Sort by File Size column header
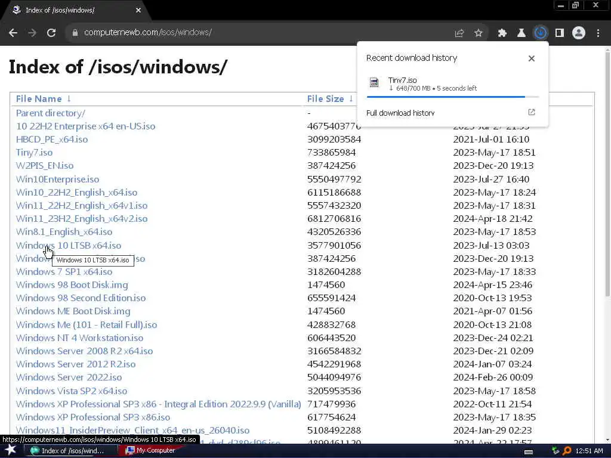 pyautogui.click(x=325, y=99)
